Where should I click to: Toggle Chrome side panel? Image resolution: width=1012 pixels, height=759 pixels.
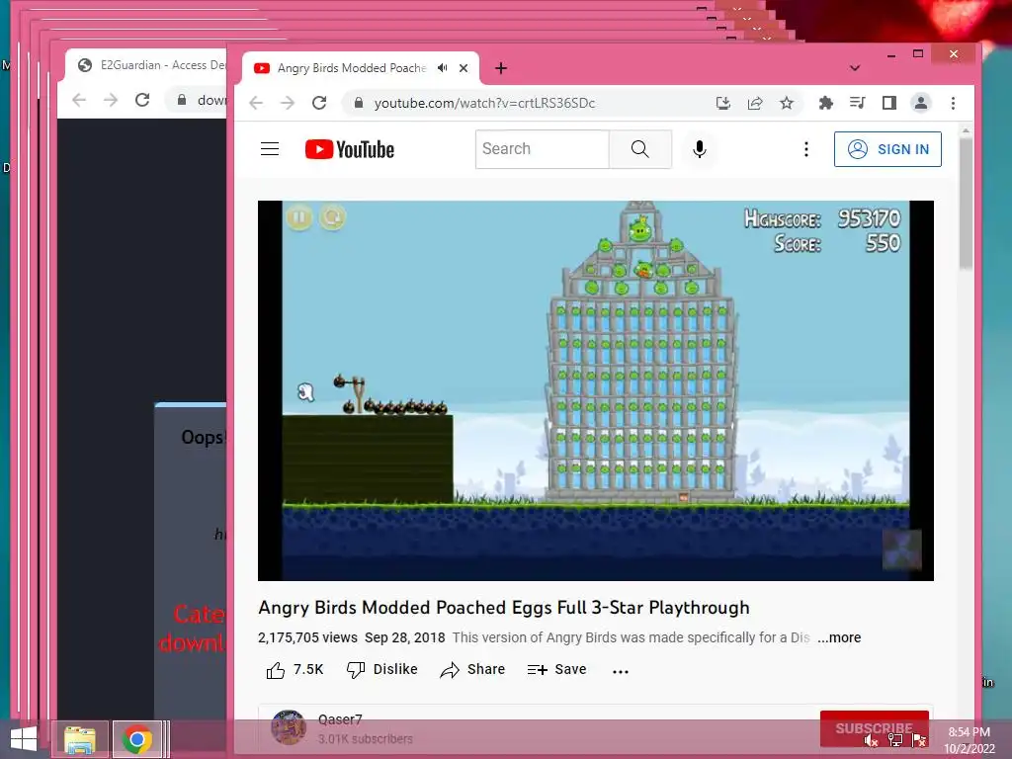click(x=888, y=103)
